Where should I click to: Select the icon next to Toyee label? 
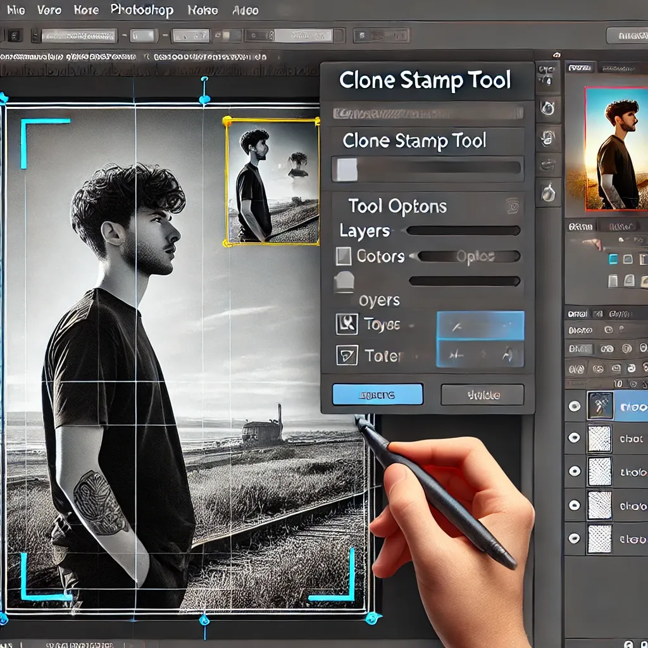tap(346, 325)
